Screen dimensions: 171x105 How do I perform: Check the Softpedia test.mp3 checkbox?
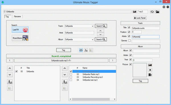click(71, 80)
